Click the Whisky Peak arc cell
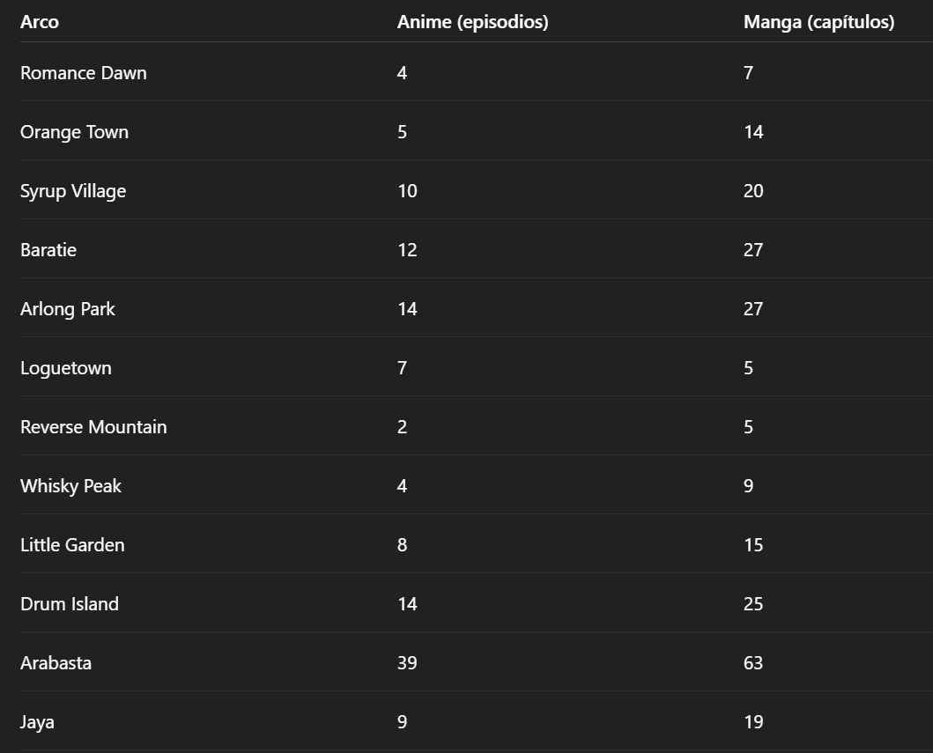The image size is (933, 753). coord(70,486)
